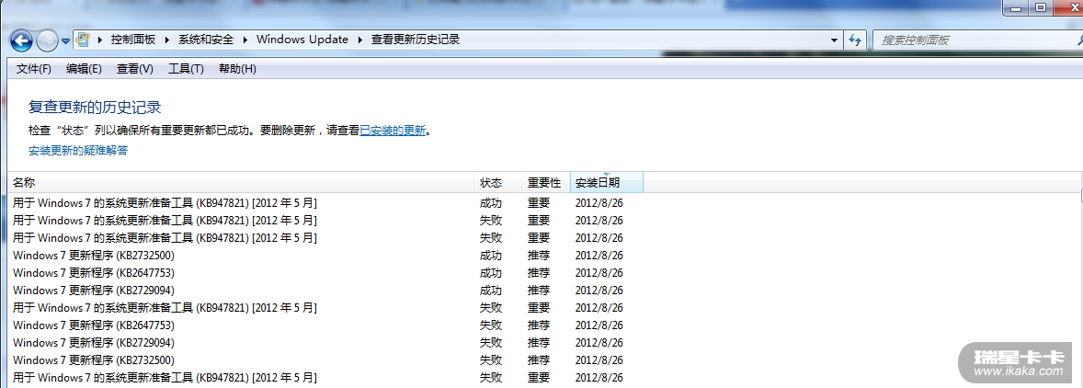
Task: Sort by the 安装日期 column header
Action: coord(607,183)
